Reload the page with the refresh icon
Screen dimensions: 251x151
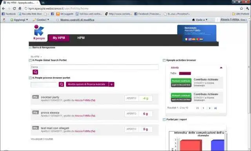point(15,9)
